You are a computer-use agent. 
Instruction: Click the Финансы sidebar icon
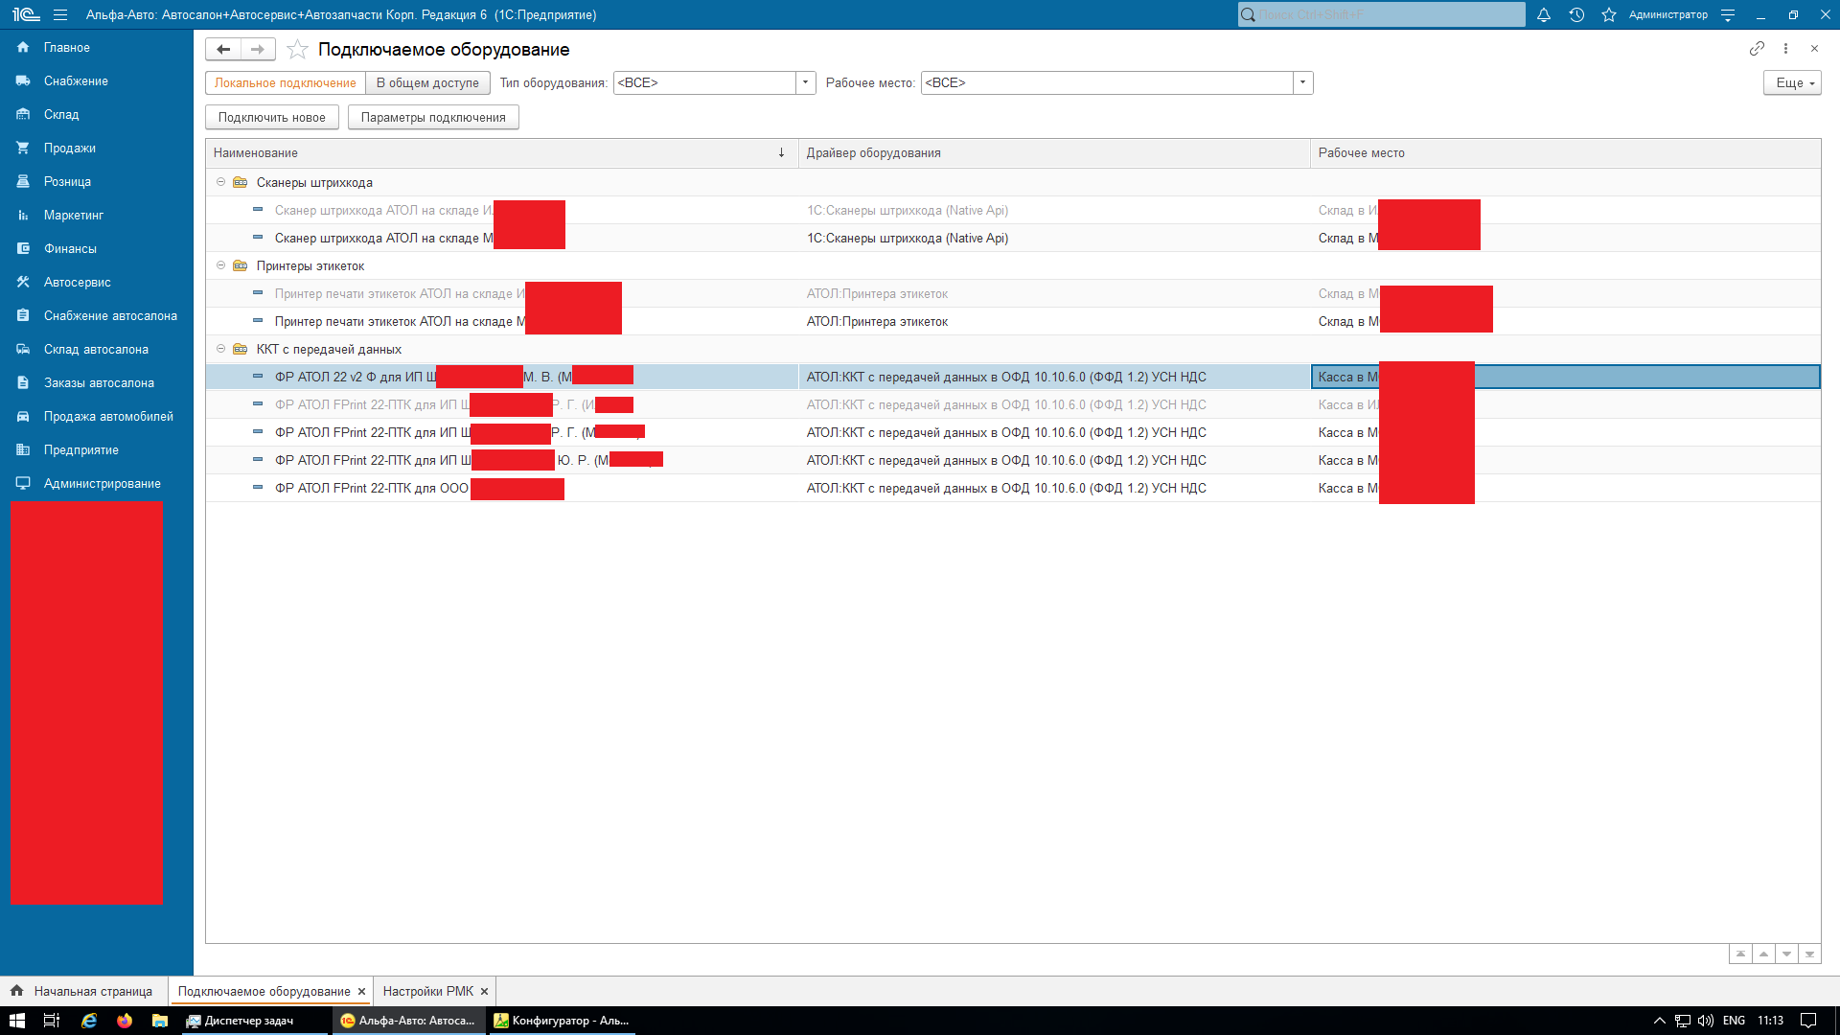(x=23, y=248)
